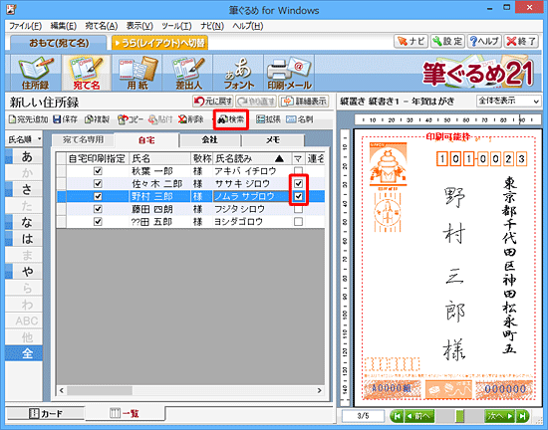The image size is (548, 430).
Task: Switch to the 会社 tab
Action: click(x=209, y=139)
